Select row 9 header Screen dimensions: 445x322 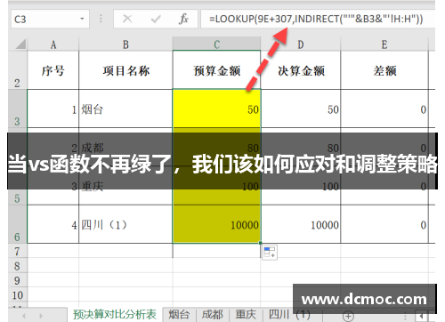tap(17, 280)
